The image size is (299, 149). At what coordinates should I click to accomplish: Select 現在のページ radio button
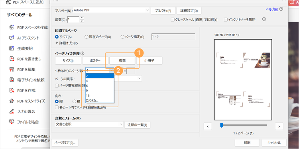[x=86, y=37]
